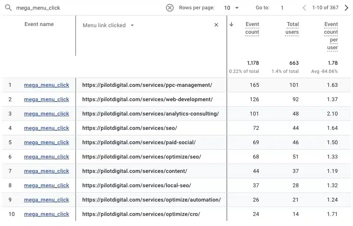Open mega_menu_click link in row 3
The image size is (353, 226).
(47, 114)
